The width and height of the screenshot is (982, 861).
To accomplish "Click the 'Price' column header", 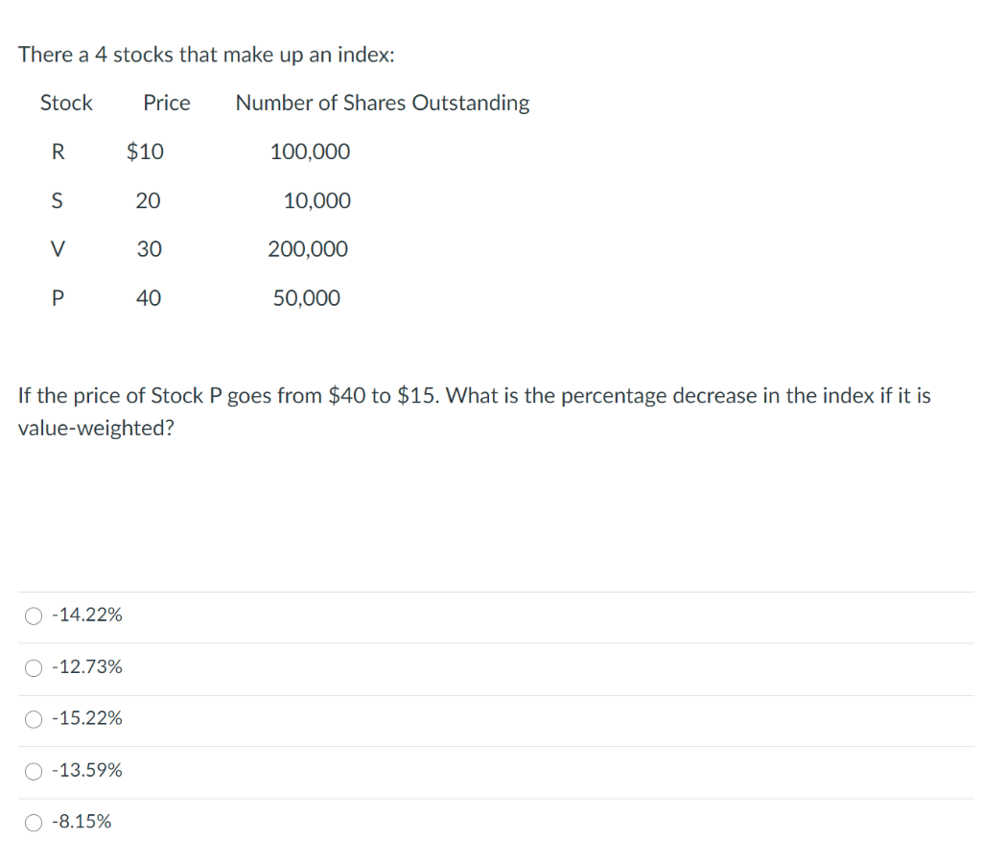I will pyautogui.click(x=167, y=103).
